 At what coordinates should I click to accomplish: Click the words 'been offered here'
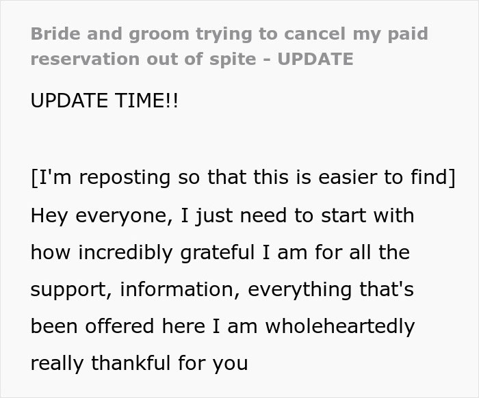[x=118, y=326]
